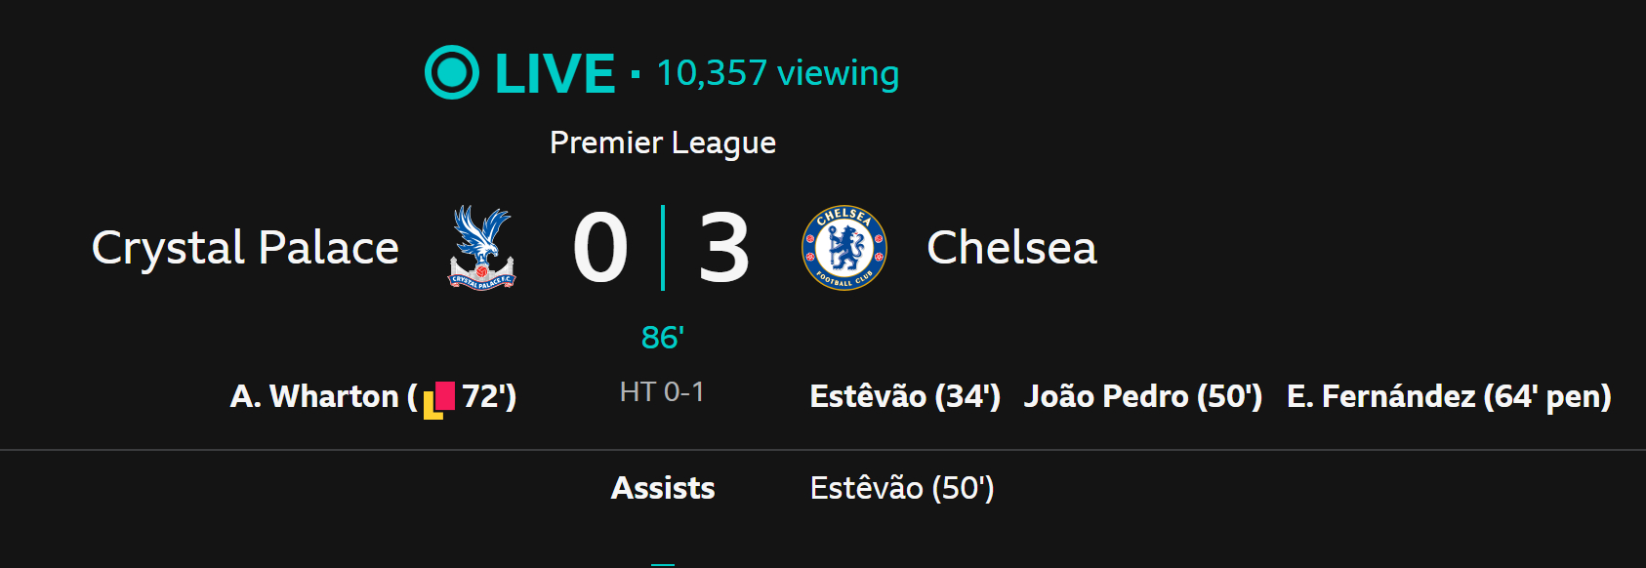Click the 72' time next to Wharton's card
1646x568 pixels.
486,396
